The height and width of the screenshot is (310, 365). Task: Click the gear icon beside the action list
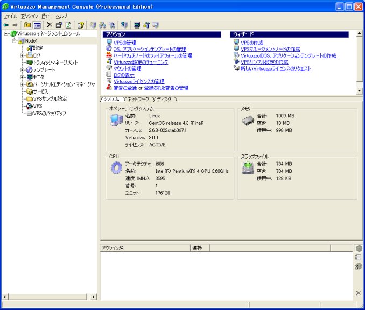359,249
